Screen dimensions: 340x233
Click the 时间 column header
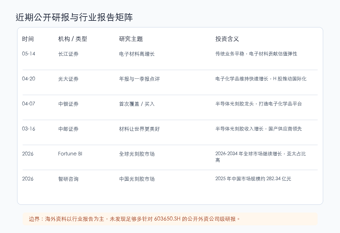point(28,39)
